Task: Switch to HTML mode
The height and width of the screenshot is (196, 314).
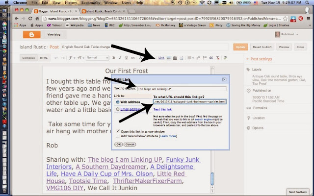Action: 44,58
